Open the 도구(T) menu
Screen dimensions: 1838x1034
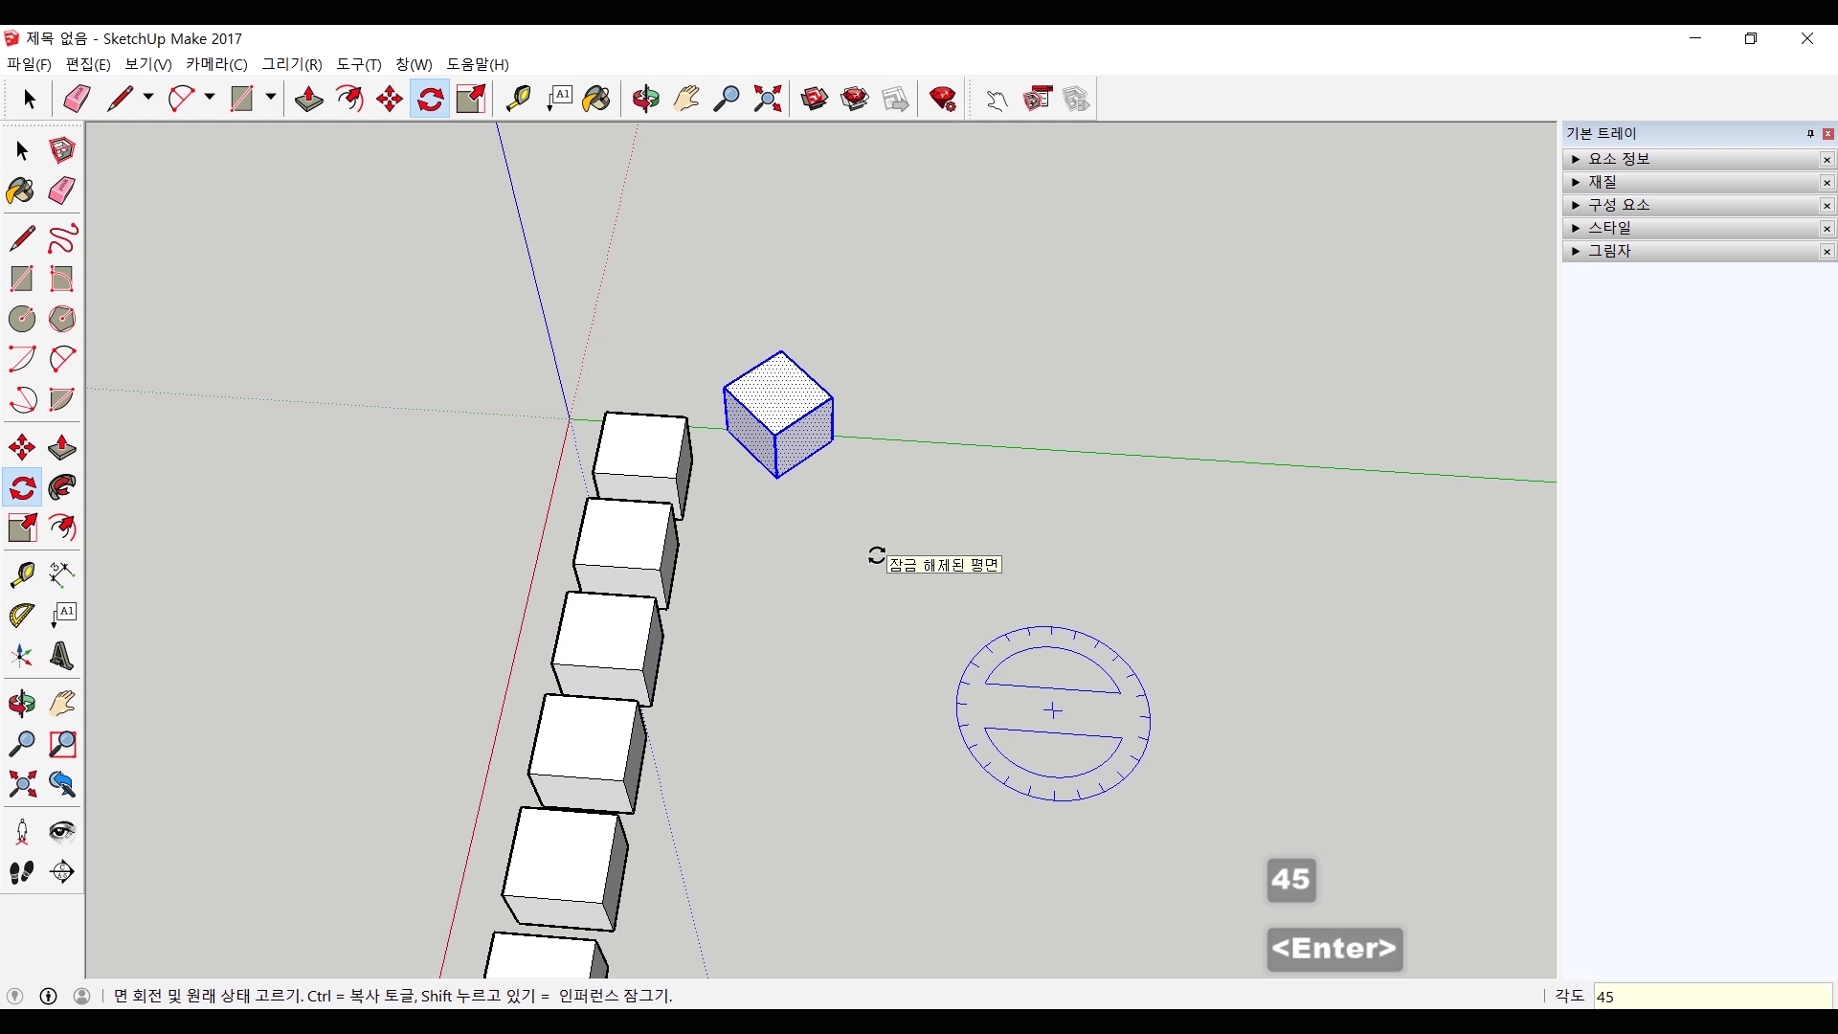pos(358,64)
